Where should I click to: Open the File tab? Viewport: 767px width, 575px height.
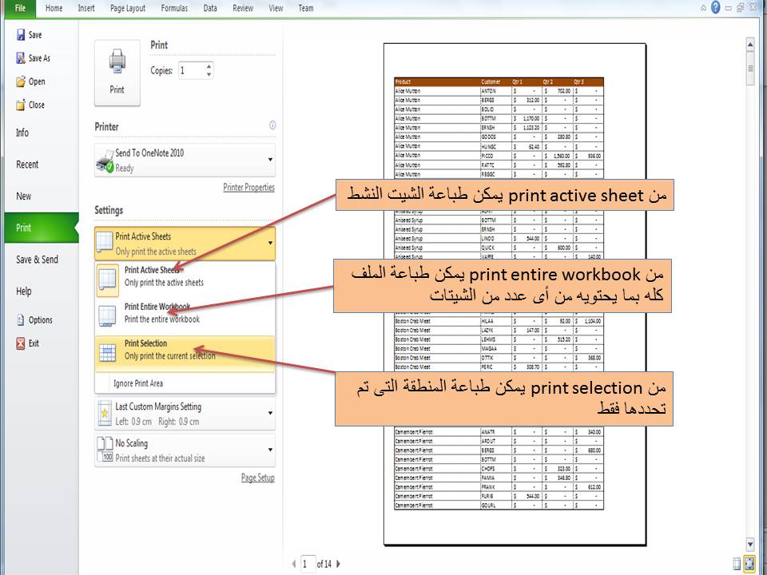point(20,8)
